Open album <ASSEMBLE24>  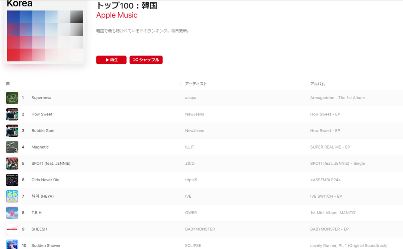(x=325, y=180)
